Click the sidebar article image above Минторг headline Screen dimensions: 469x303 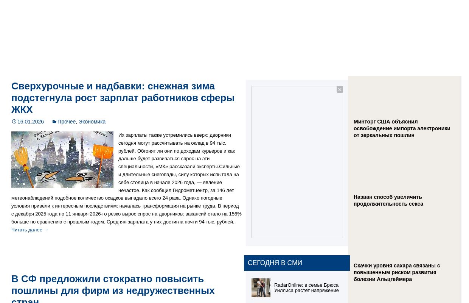(x=405, y=97)
